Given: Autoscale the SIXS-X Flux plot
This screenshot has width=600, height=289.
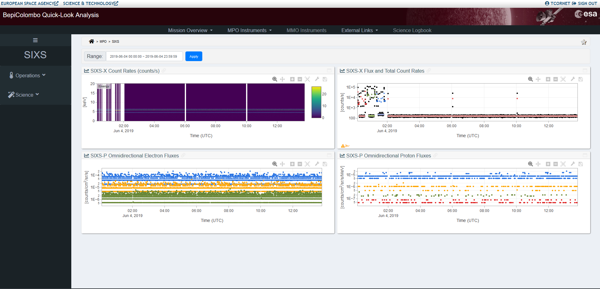Looking at the screenshot, I should [x=563, y=79].
